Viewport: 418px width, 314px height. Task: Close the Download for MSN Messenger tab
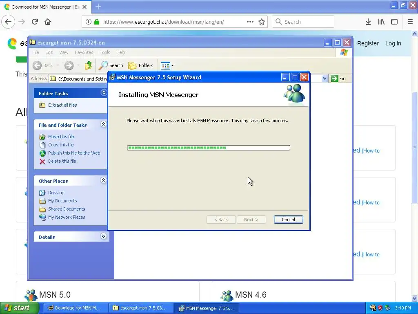click(84, 7)
